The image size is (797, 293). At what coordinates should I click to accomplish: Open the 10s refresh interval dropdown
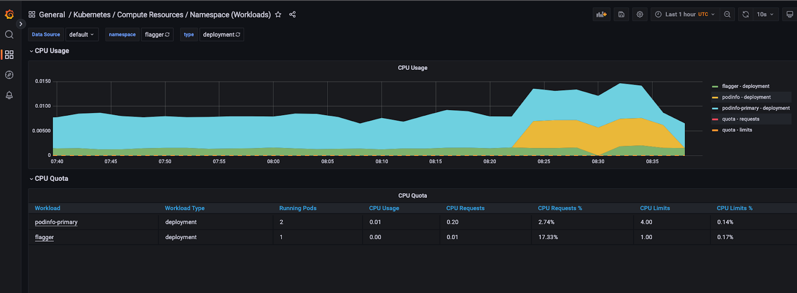(x=766, y=14)
